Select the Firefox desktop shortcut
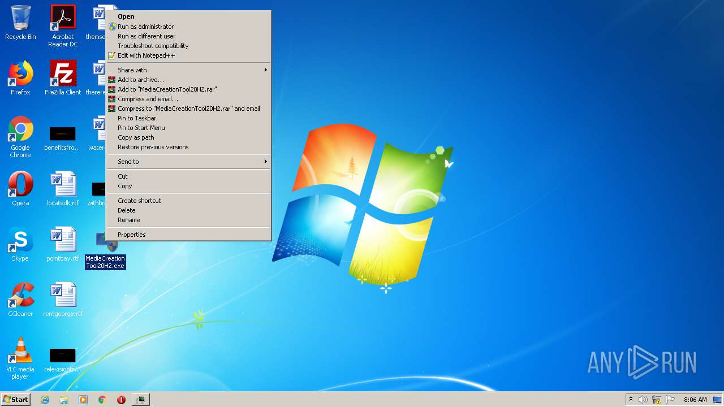Image resolution: width=724 pixels, height=407 pixels. (20, 78)
